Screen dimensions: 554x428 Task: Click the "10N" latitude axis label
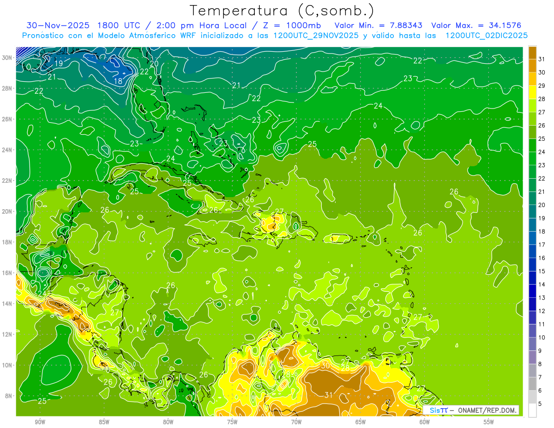tap(7, 365)
